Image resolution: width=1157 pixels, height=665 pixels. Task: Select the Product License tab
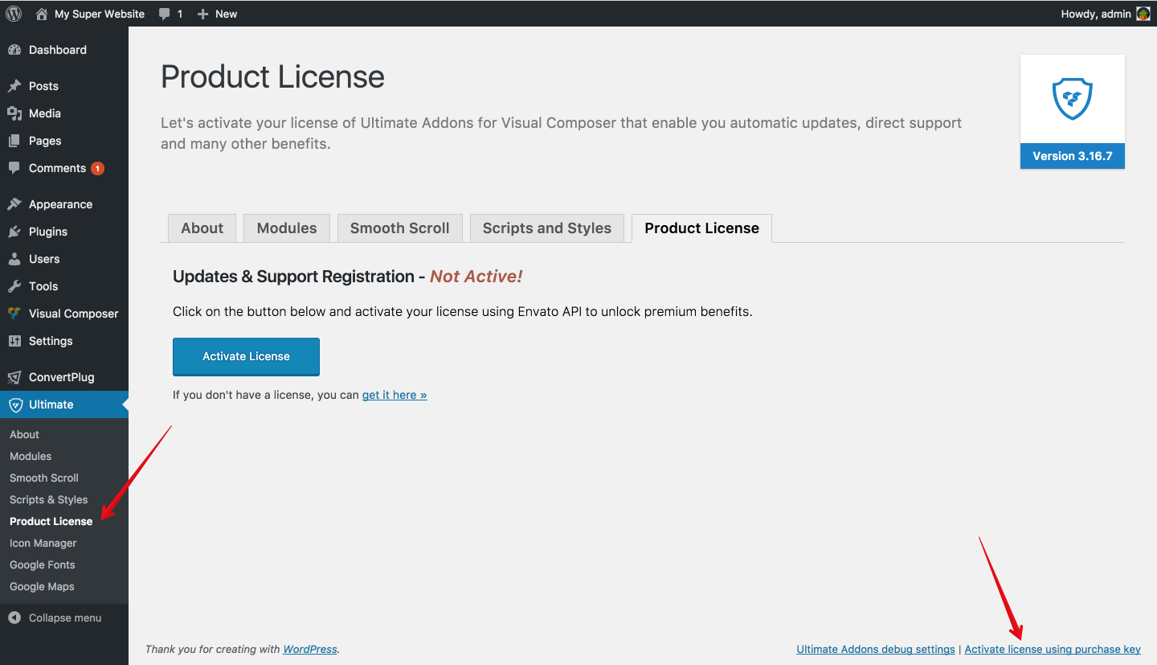coord(701,228)
